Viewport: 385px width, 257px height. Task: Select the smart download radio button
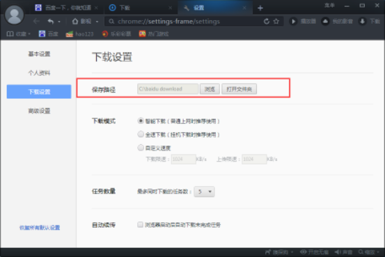(x=141, y=121)
